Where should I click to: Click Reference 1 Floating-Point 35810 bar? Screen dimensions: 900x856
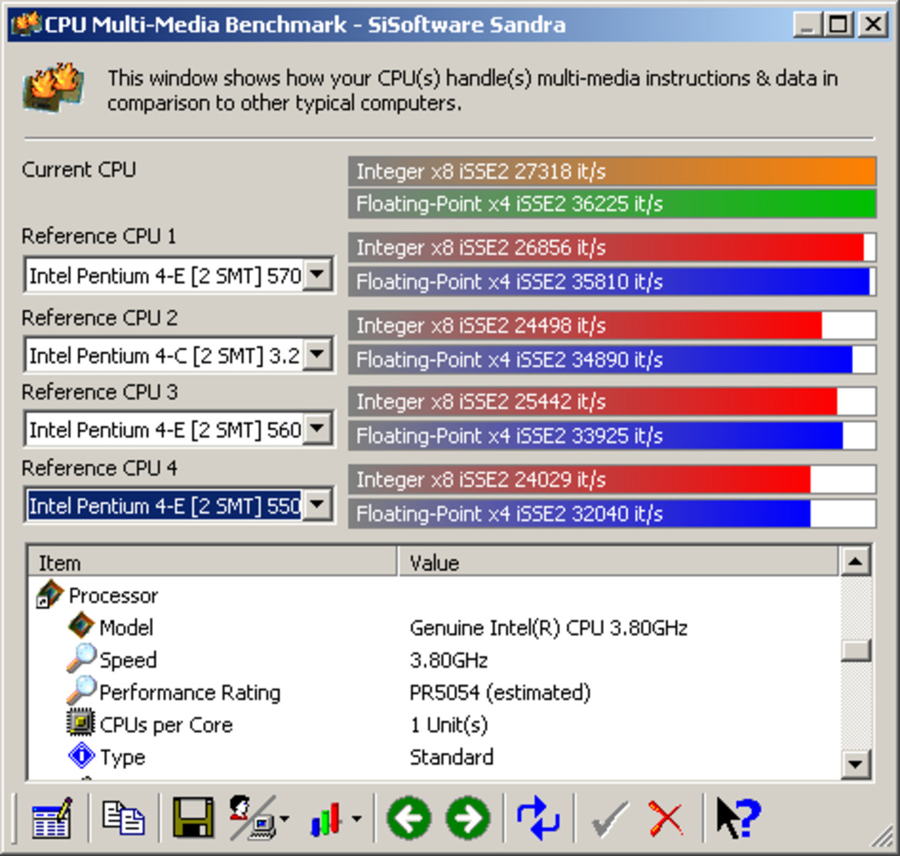pos(612,281)
